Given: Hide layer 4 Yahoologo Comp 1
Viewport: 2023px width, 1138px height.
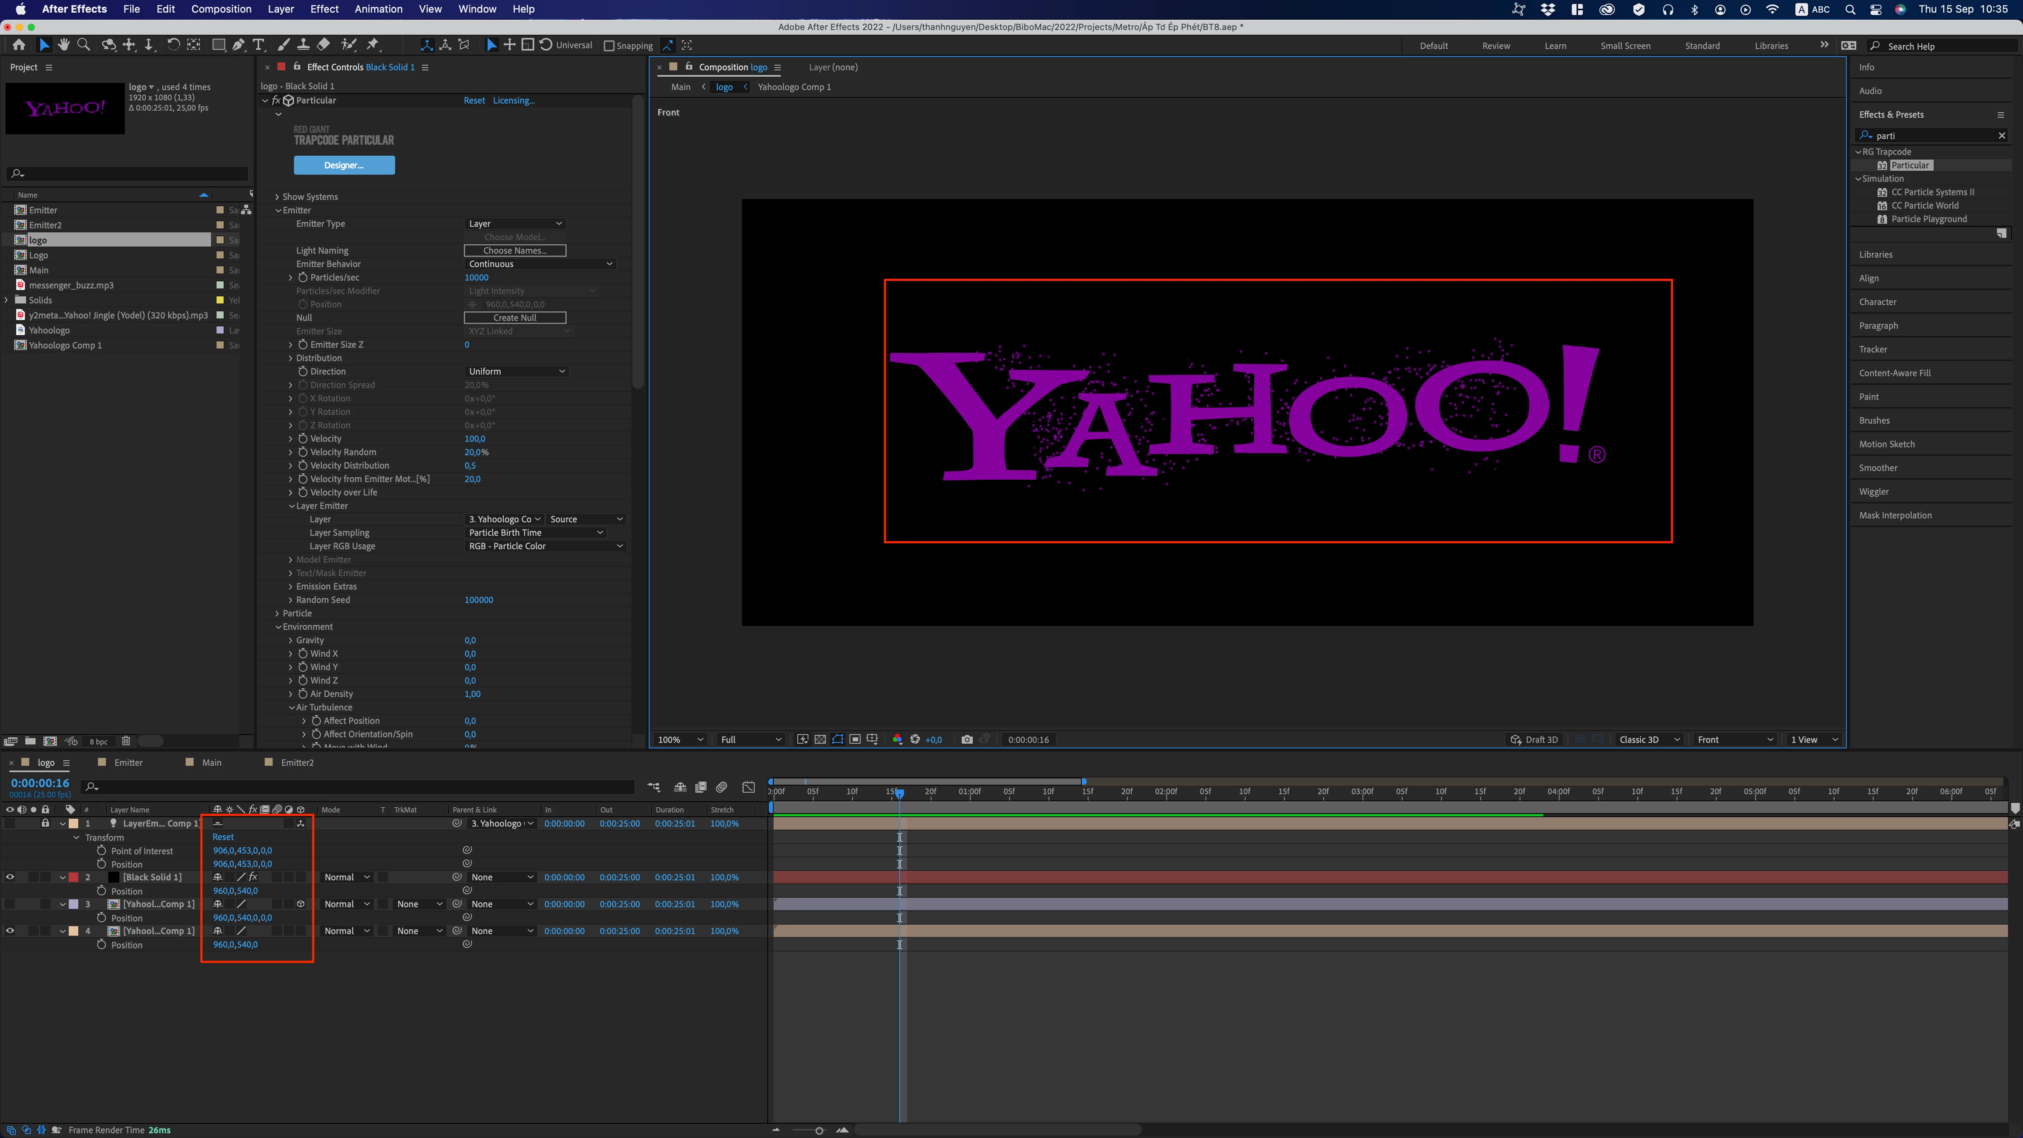Looking at the screenshot, I should [x=10, y=931].
